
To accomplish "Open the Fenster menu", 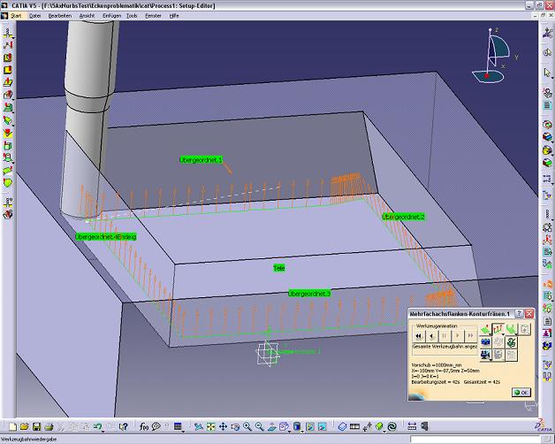I will pyautogui.click(x=153, y=16).
